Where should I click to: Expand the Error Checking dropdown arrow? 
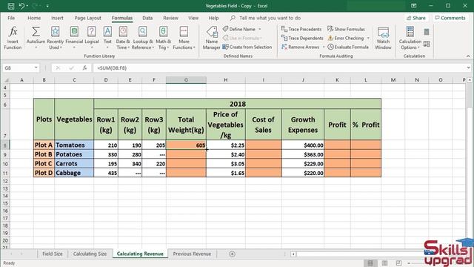(x=368, y=38)
